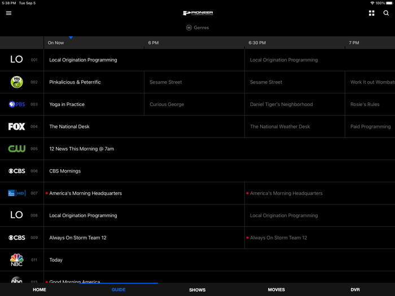
Task: Jump to the On Now time header
Action: (x=56, y=43)
